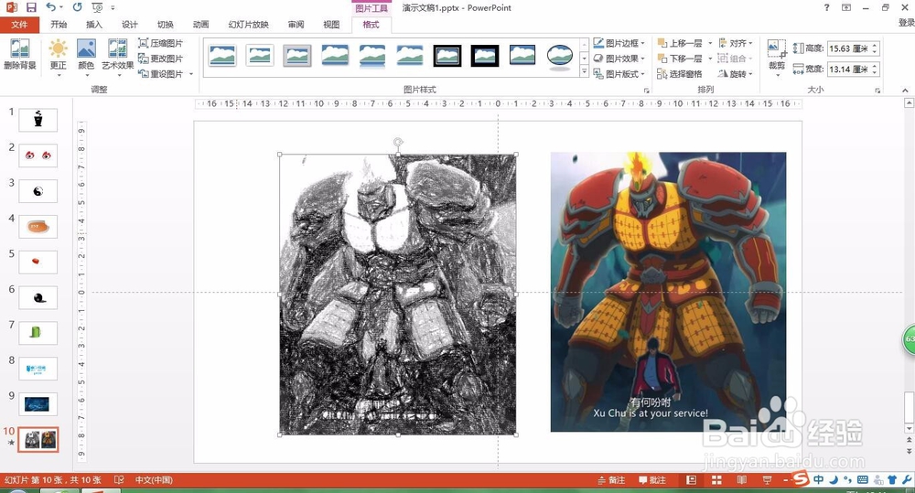915x493 pixels.
Task: Expand the 重设图片 dropdown arrow
Action: coord(191,74)
